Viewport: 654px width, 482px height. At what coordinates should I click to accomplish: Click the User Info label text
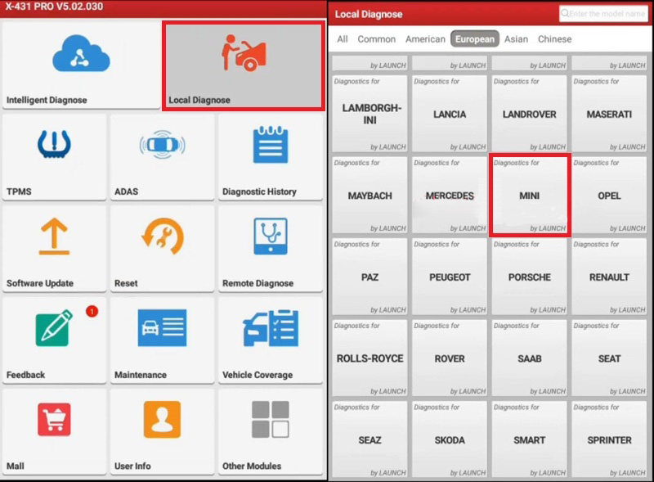pos(132,466)
